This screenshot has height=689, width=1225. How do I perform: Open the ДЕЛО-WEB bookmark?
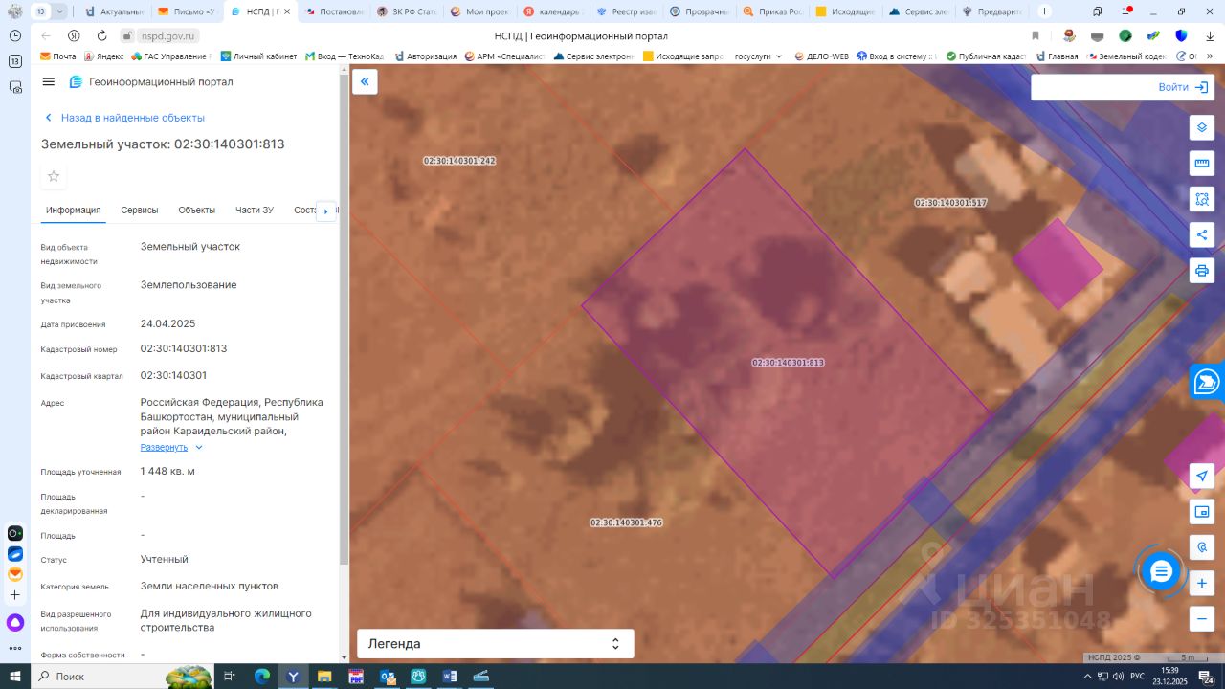click(821, 56)
